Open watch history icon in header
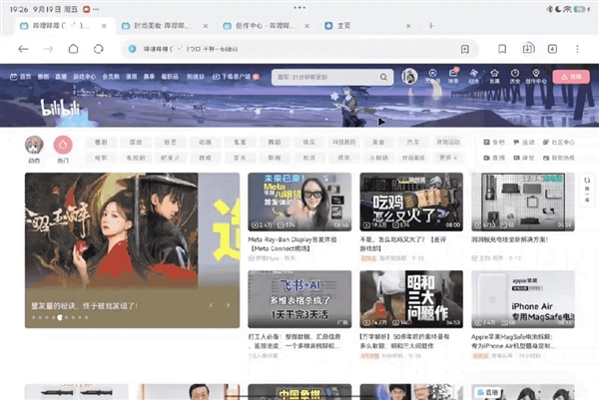The width and height of the screenshot is (599, 400). click(515, 75)
